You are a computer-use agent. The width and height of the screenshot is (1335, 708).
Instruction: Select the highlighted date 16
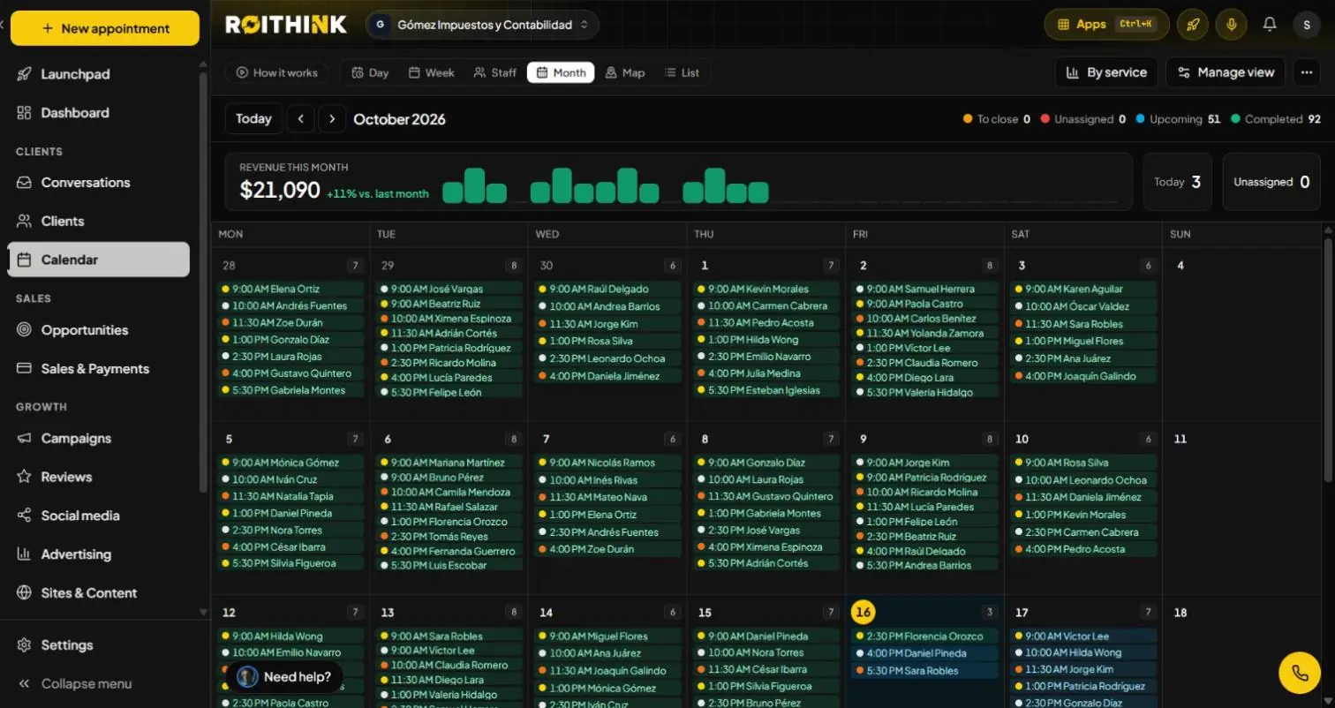point(863,612)
